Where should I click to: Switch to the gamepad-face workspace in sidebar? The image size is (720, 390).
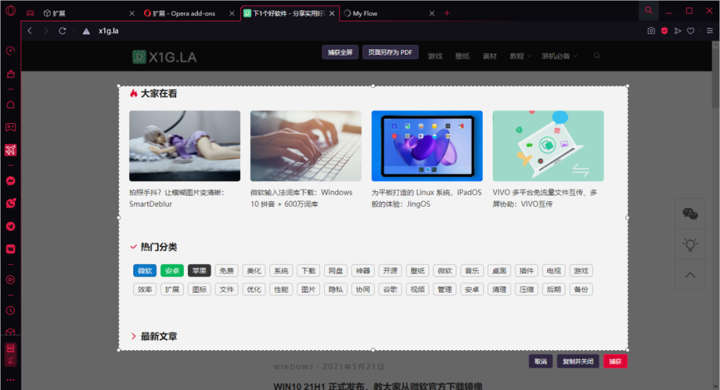point(11,127)
